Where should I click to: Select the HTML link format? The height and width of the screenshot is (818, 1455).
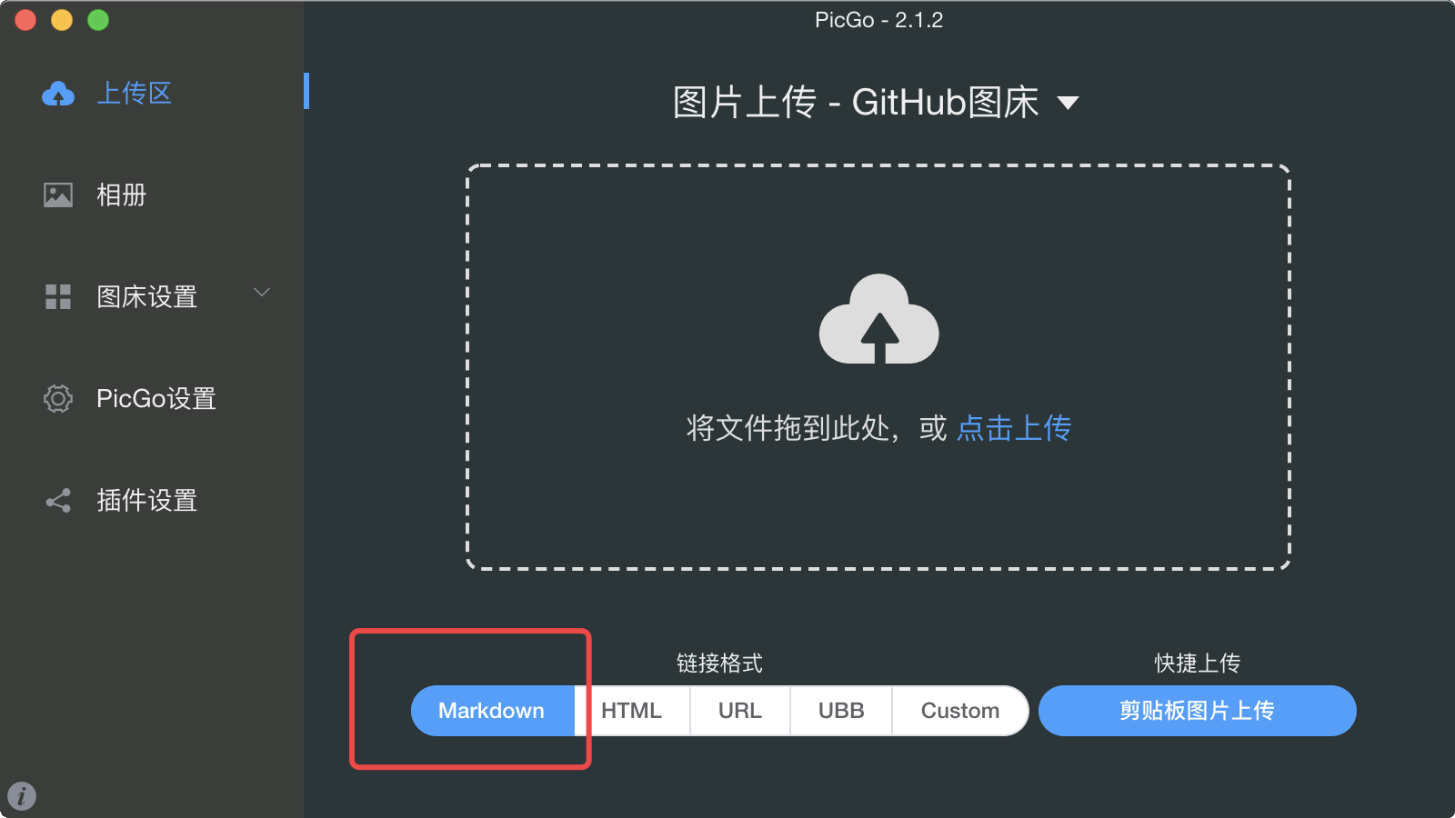[632, 711]
